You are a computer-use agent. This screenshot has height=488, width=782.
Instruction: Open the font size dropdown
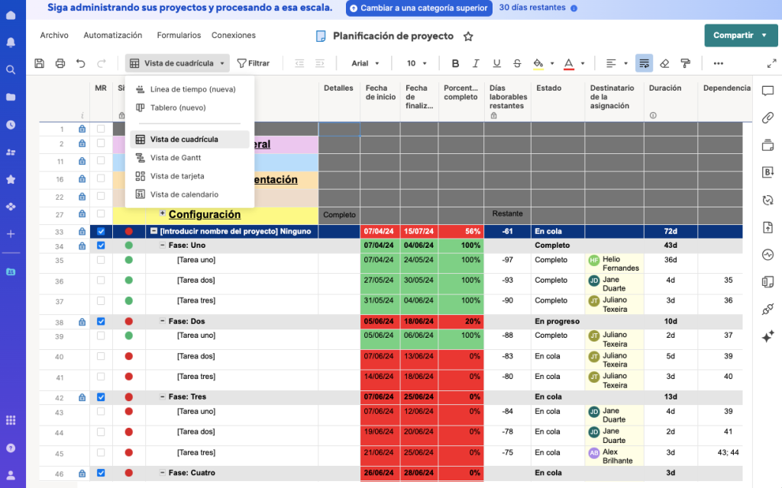pyautogui.click(x=415, y=63)
